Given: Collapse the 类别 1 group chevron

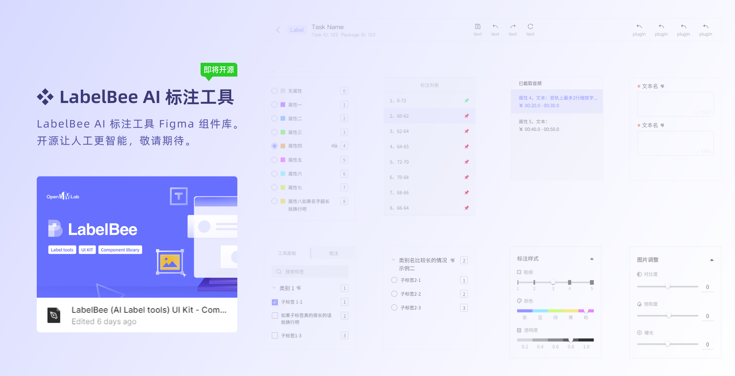Looking at the screenshot, I should pyautogui.click(x=274, y=288).
